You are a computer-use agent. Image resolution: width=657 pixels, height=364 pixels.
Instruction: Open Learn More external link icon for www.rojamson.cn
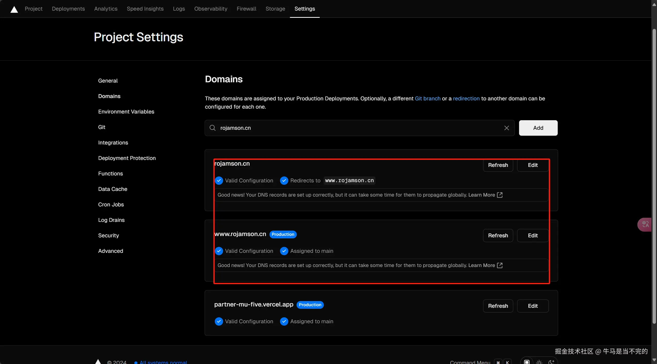(500, 265)
